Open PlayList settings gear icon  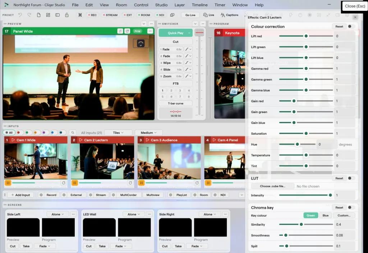(x=171, y=195)
